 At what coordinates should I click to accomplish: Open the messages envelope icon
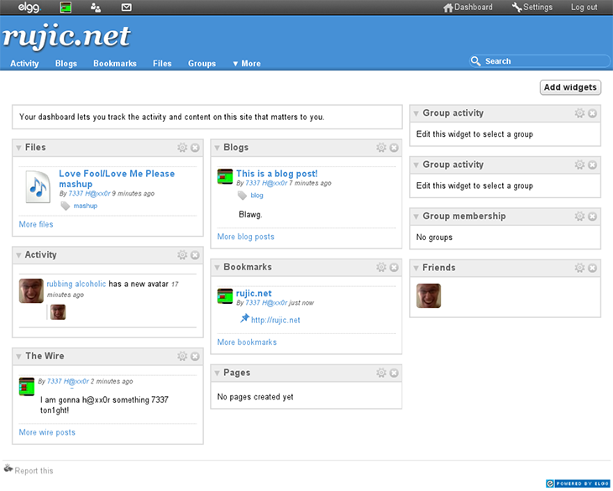tap(126, 8)
